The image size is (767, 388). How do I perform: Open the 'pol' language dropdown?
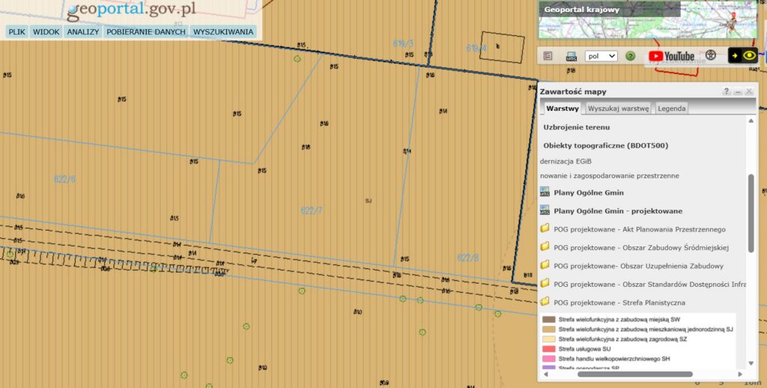click(601, 56)
